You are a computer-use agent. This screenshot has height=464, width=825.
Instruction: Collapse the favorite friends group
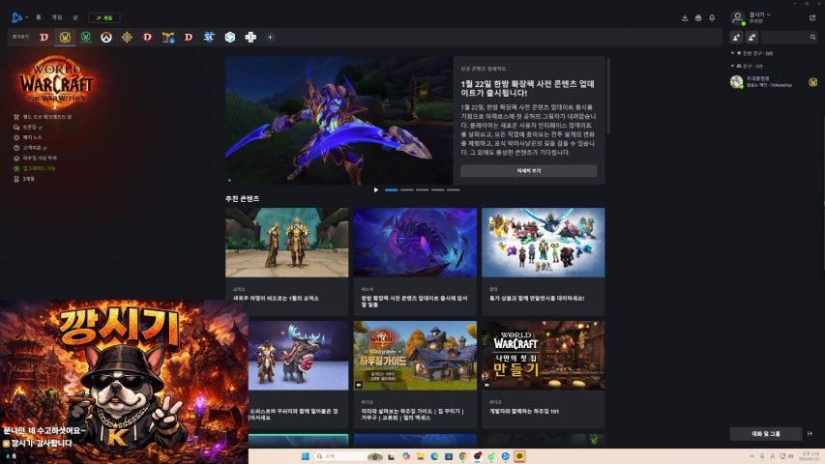pyautogui.click(x=733, y=52)
